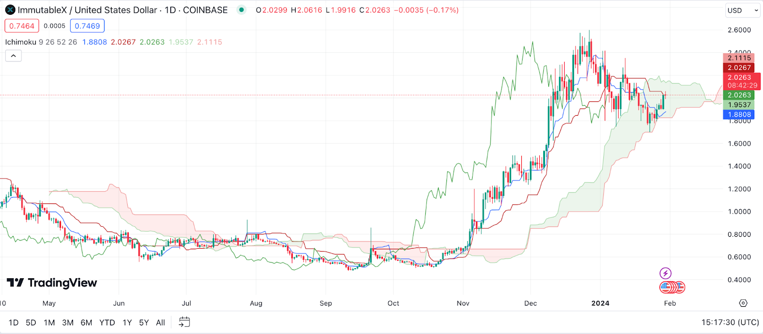Open the date range calendar icon
The image size is (763, 334).
[x=184, y=323]
